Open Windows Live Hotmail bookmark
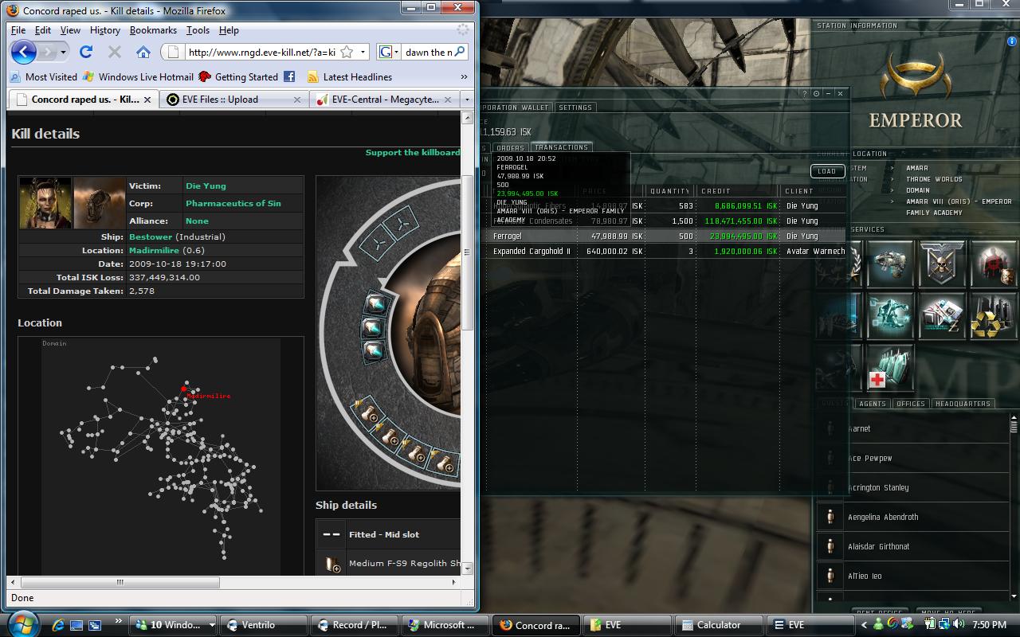This screenshot has width=1020, height=637. pos(138,77)
